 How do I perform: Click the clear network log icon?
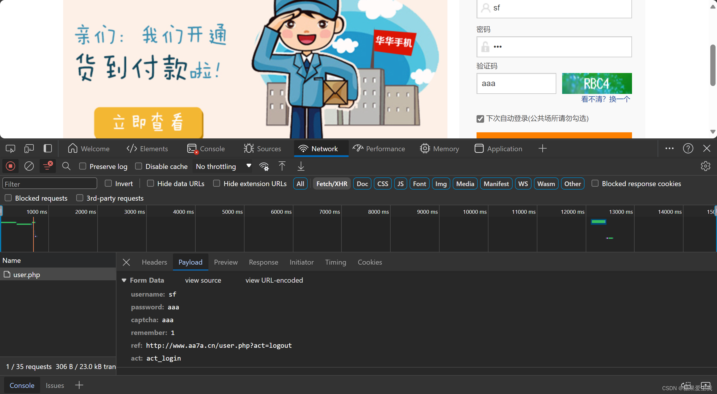29,166
